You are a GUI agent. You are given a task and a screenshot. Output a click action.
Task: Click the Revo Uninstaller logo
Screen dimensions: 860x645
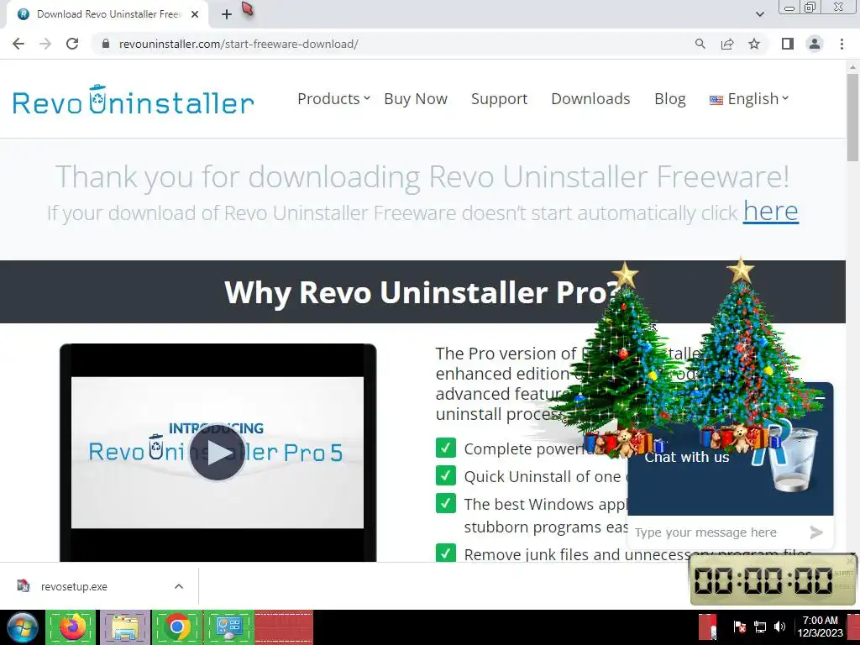(x=134, y=100)
